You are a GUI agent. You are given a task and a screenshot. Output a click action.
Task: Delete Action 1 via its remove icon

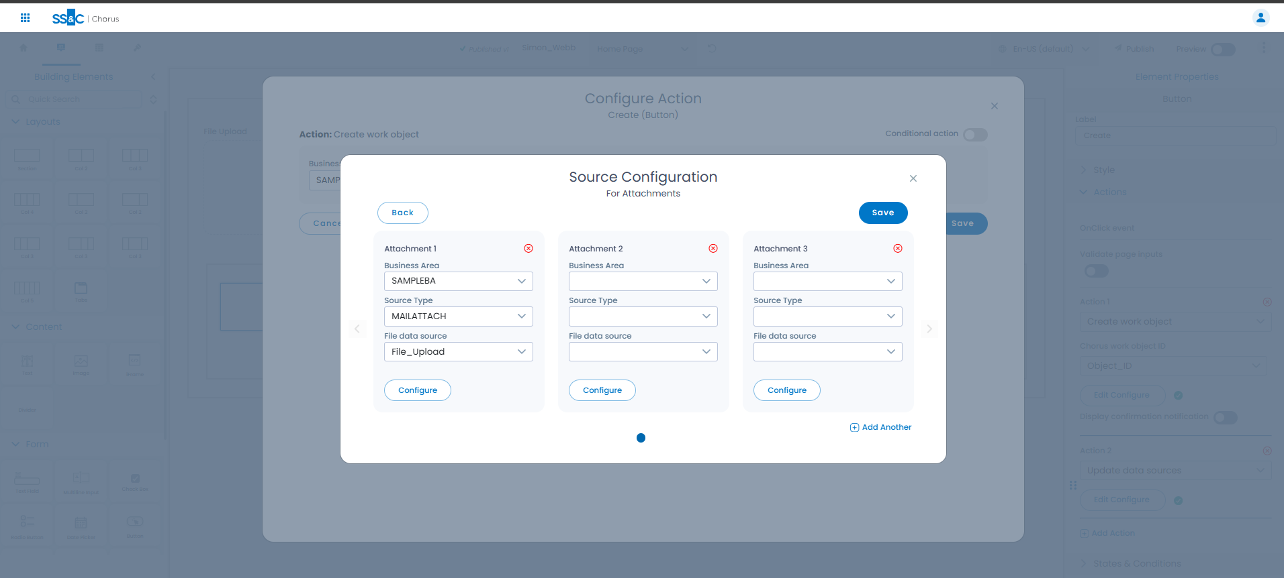click(1267, 302)
